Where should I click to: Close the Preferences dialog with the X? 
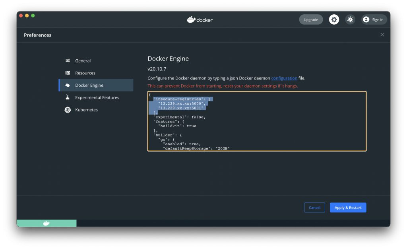(x=382, y=35)
